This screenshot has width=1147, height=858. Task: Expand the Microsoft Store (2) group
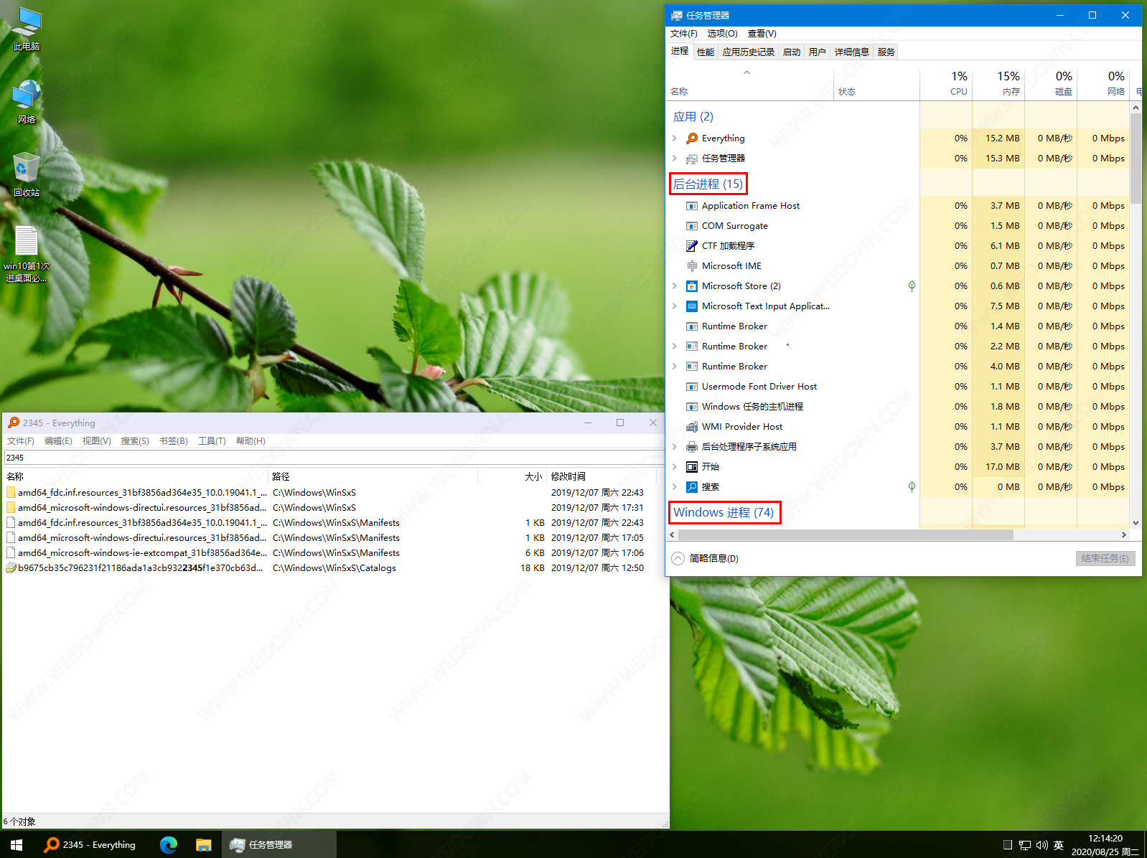pyautogui.click(x=675, y=286)
